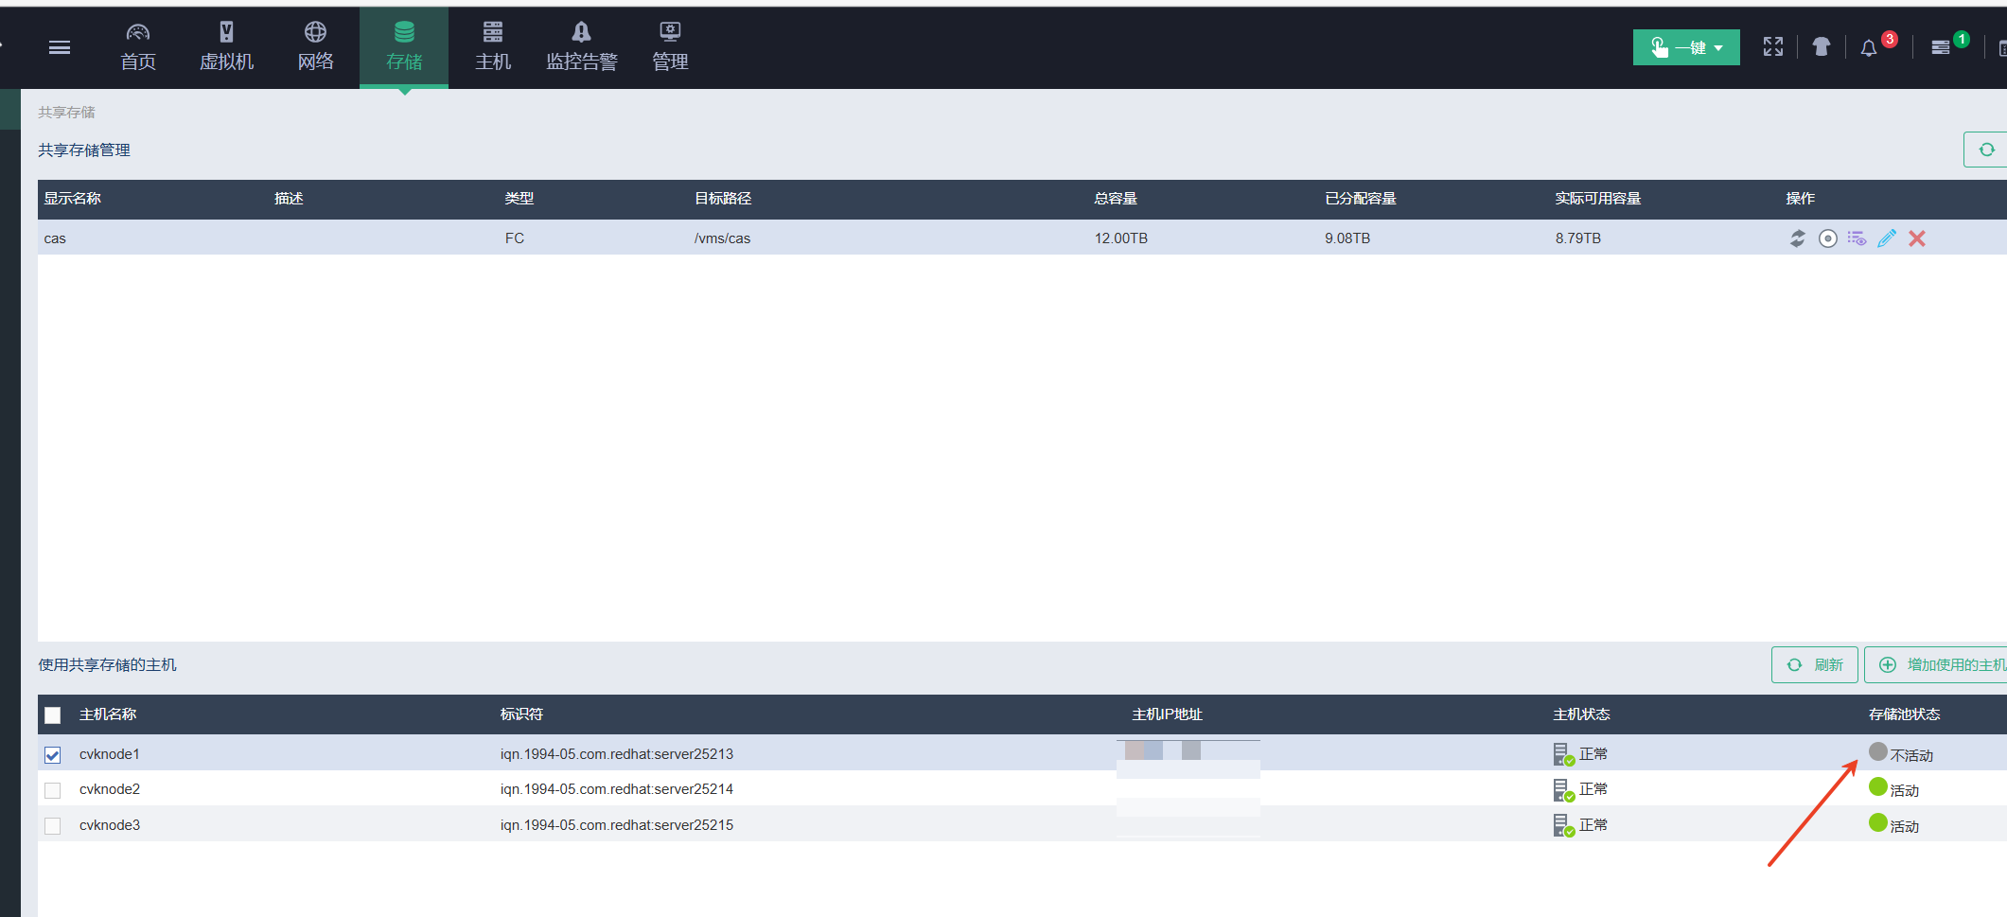This screenshot has width=2007, height=917.
Task: Open the list view icon for cas
Action: [1857, 238]
